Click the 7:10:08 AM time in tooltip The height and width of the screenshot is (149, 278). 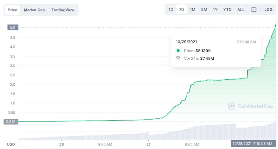246,42
